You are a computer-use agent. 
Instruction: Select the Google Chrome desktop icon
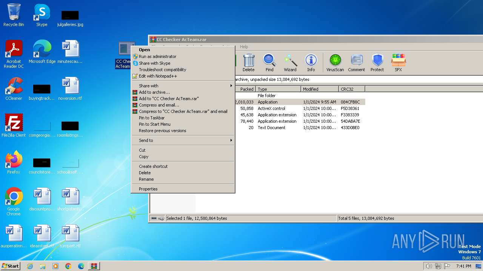coord(14,202)
